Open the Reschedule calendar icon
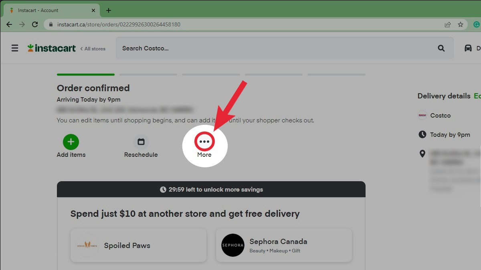The image size is (481, 270). tap(141, 142)
